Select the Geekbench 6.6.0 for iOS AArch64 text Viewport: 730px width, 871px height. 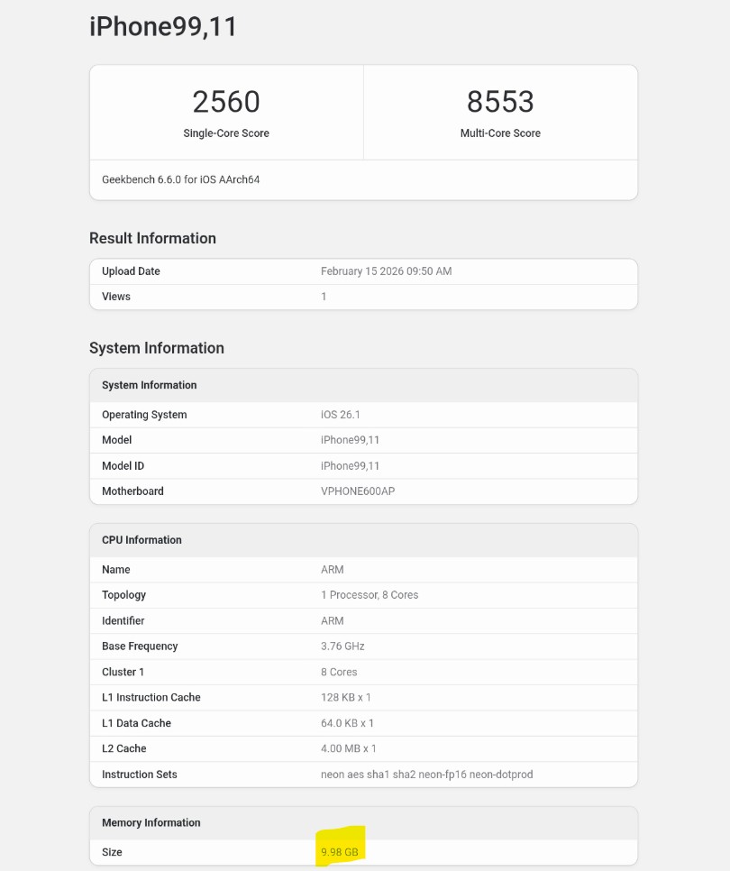[180, 179]
